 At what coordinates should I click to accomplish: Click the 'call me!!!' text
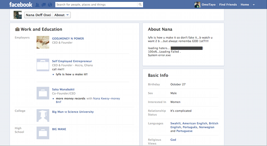(58, 69)
